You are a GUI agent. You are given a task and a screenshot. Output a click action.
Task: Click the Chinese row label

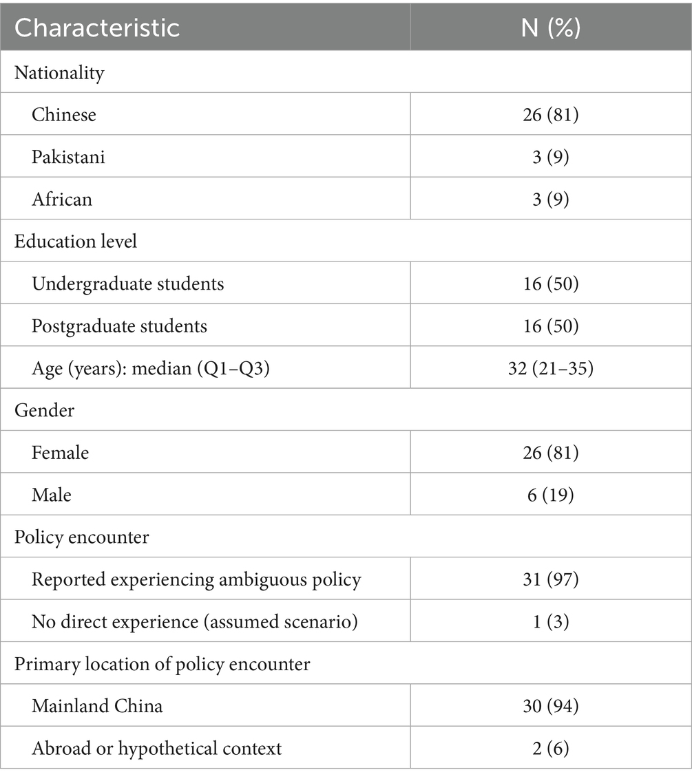[x=64, y=114]
